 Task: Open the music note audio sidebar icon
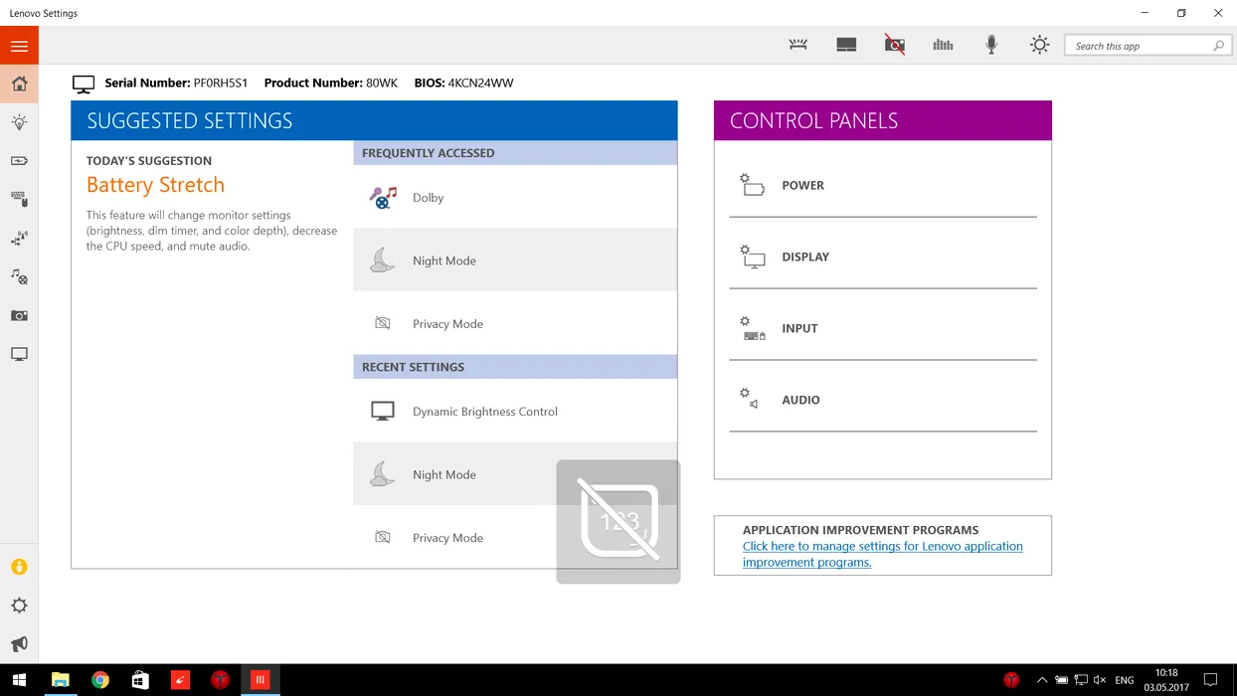coord(19,276)
